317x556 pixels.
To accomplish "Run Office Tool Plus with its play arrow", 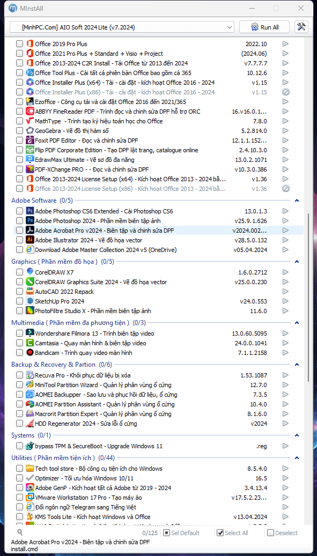I will [x=285, y=73].
